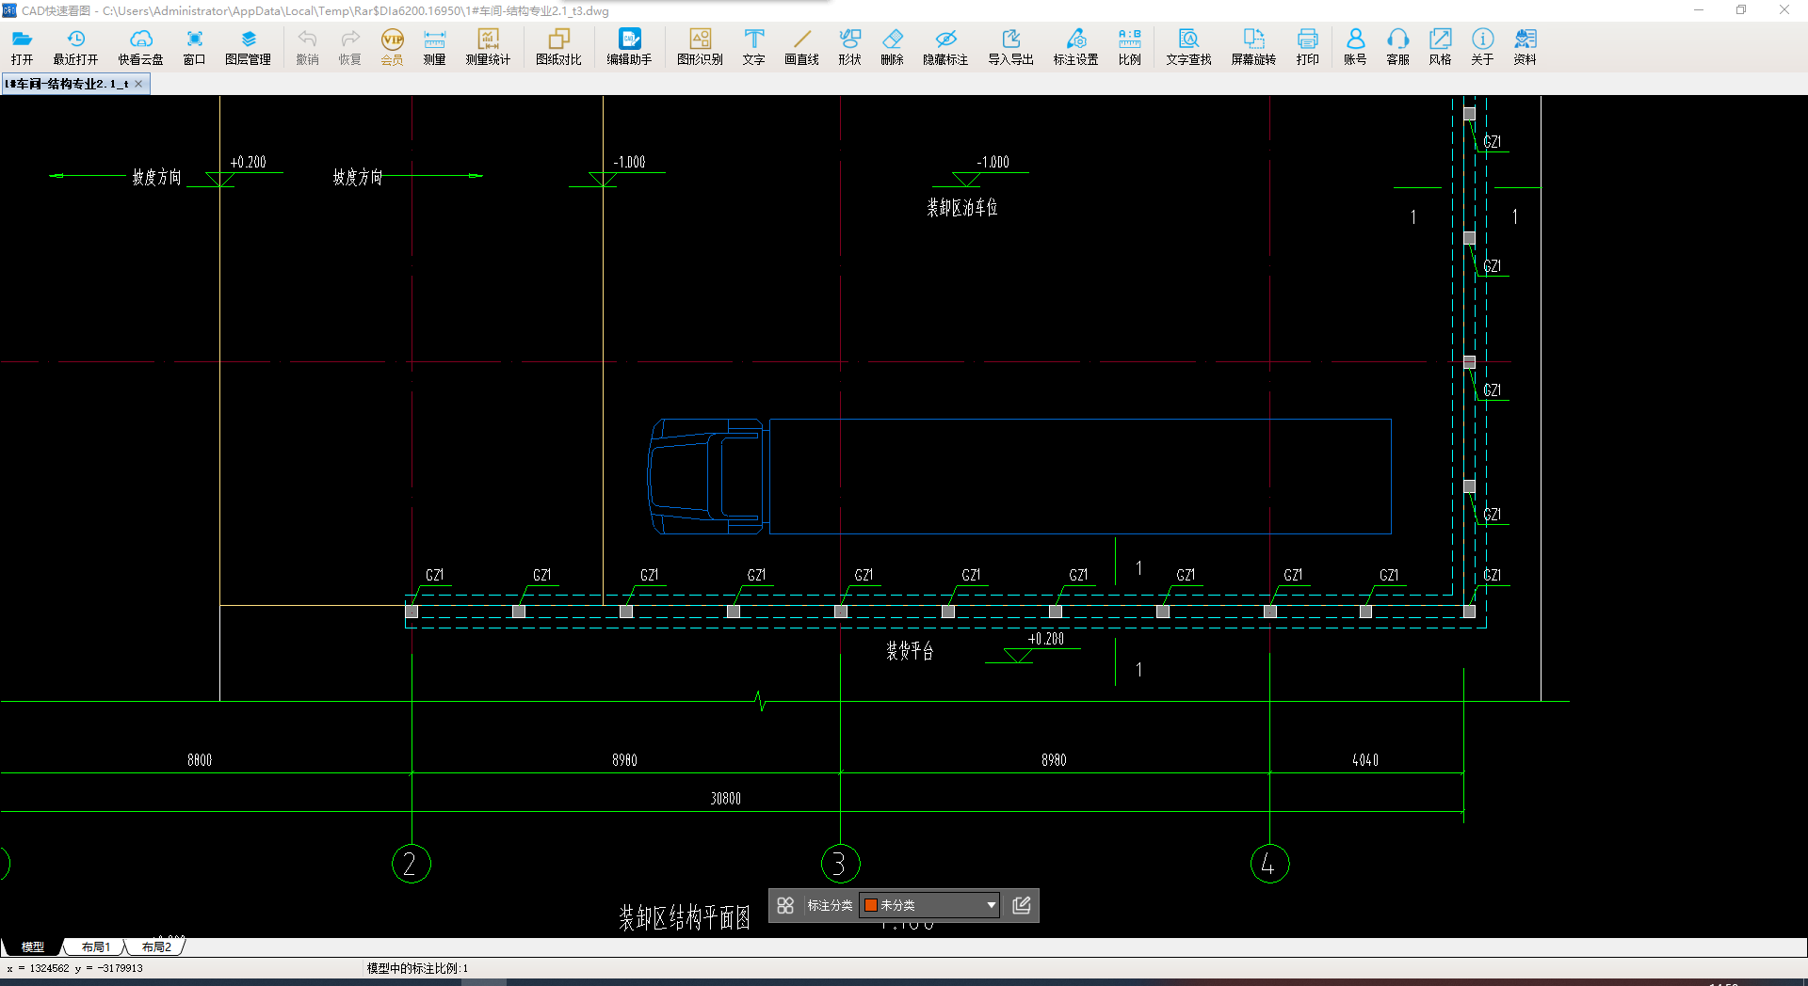Image resolution: width=1808 pixels, height=986 pixels.
Task: Set drawing 比例 scale
Action: [1129, 47]
